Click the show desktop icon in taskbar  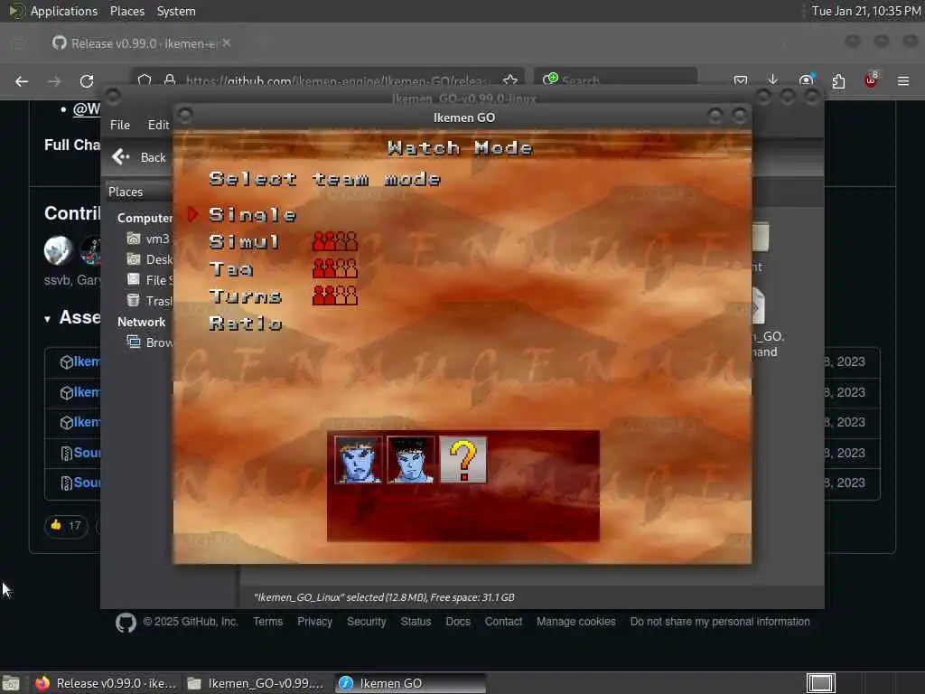coord(11,683)
